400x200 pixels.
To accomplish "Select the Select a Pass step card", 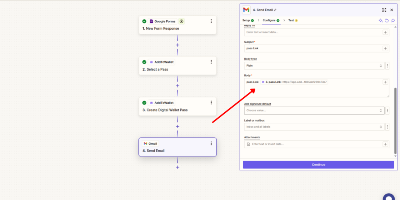I will 177,66.
